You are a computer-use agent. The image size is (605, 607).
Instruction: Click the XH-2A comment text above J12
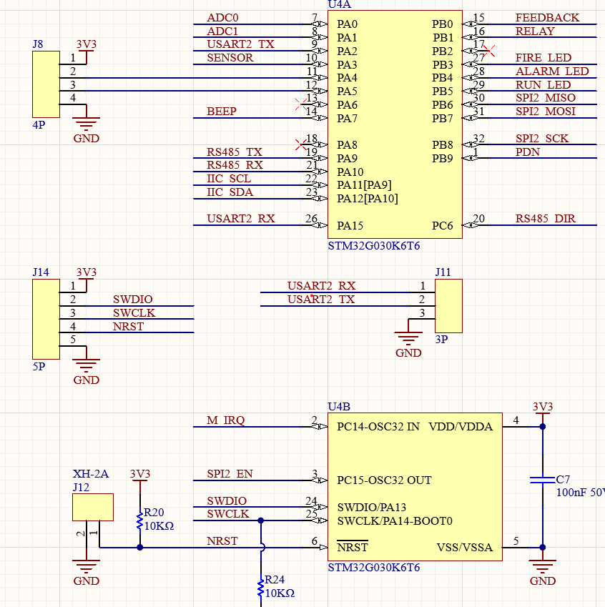91,474
